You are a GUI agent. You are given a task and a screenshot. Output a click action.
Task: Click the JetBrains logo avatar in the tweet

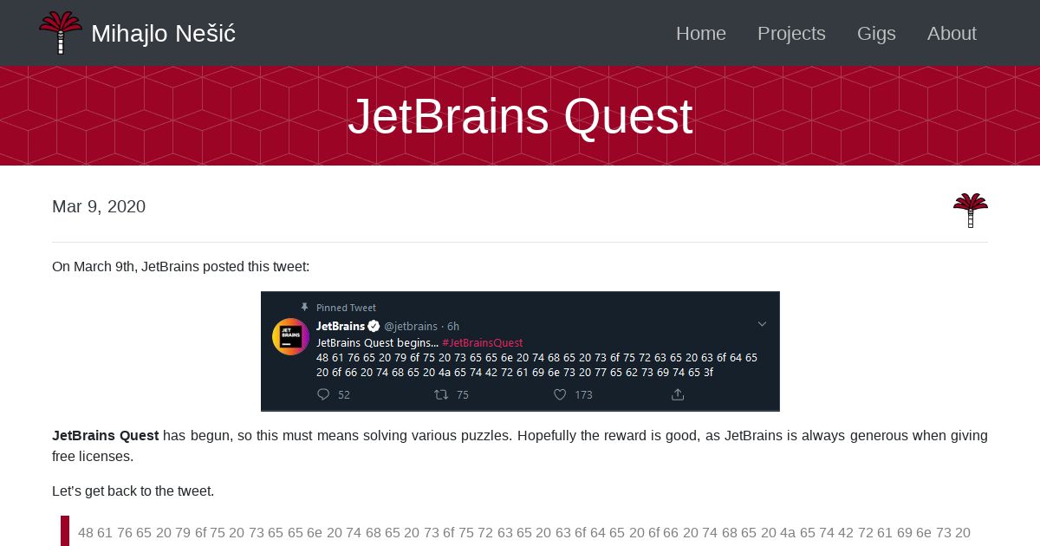(291, 337)
